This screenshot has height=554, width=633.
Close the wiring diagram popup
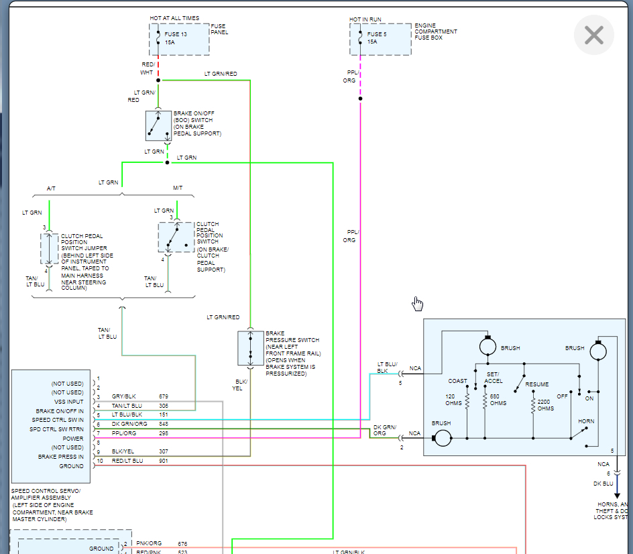593,35
